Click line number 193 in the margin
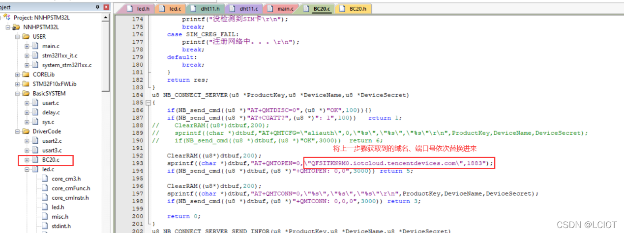The height and width of the screenshot is (233, 624). click(x=137, y=163)
